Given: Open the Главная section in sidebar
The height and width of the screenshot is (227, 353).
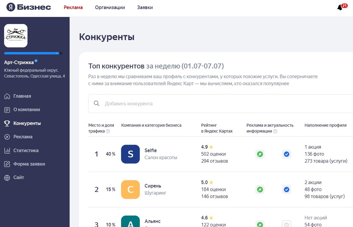Looking at the screenshot, I should 22,96.
